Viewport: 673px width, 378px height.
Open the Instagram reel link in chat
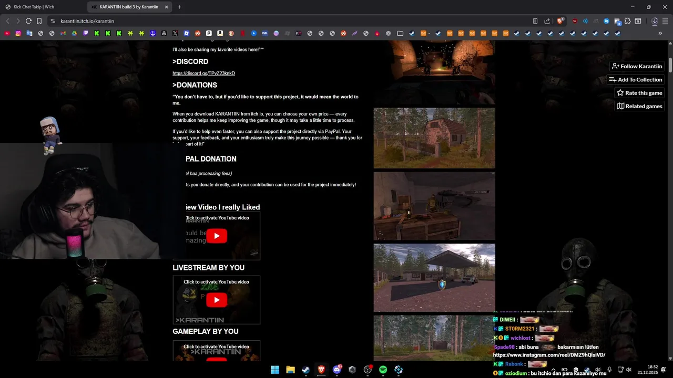tap(549, 355)
